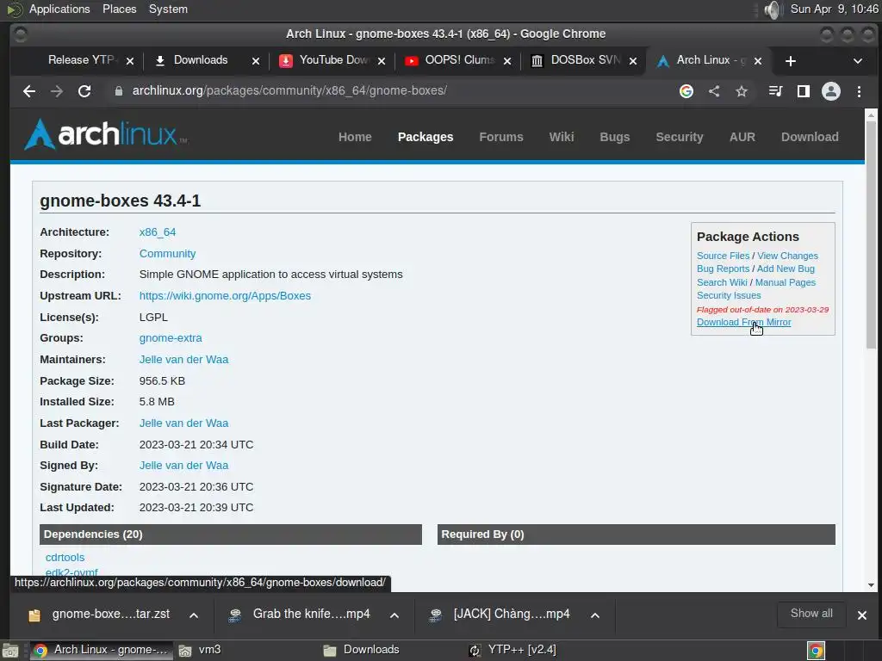Expand gnome-boxes tar.zst download options

point(194,615)
